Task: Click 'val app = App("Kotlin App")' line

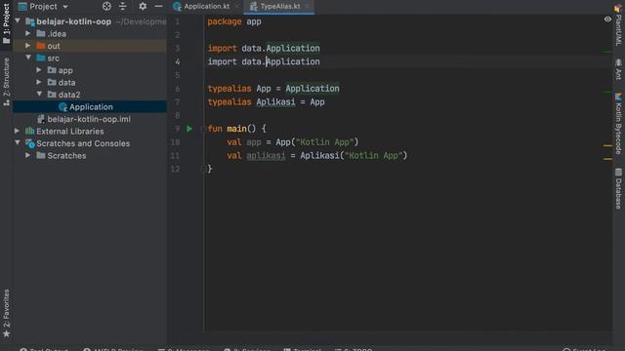Action: point(293,142)
